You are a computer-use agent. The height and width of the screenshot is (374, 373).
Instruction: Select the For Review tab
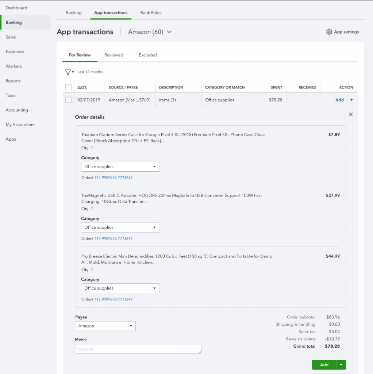click(x=80, y=55)
